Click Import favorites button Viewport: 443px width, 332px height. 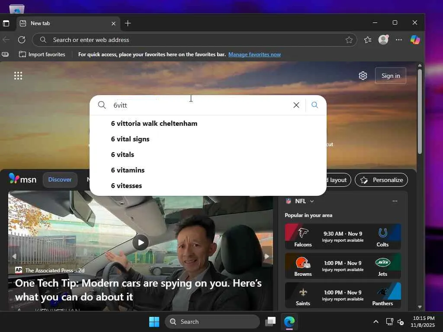[42, 54]
